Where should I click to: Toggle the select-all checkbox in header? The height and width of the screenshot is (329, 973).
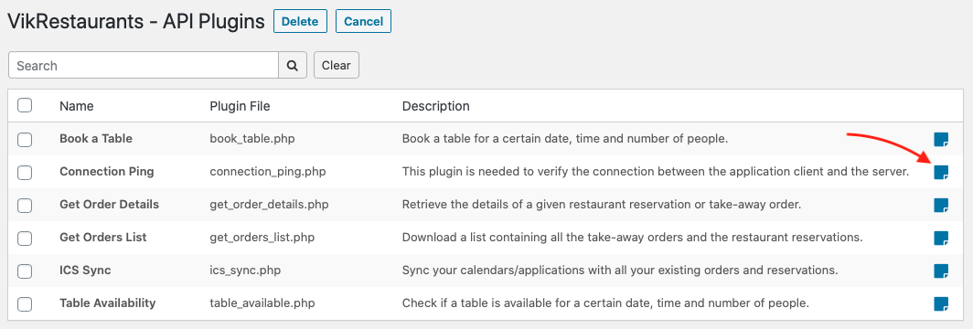point(25,105)
